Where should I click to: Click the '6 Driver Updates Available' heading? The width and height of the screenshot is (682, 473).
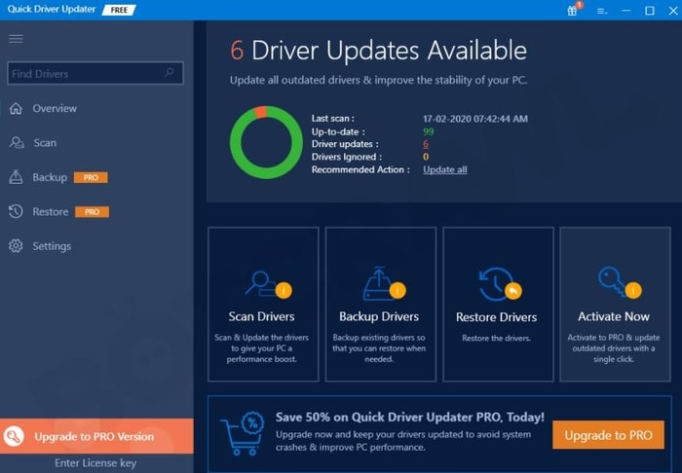[378, 51]
